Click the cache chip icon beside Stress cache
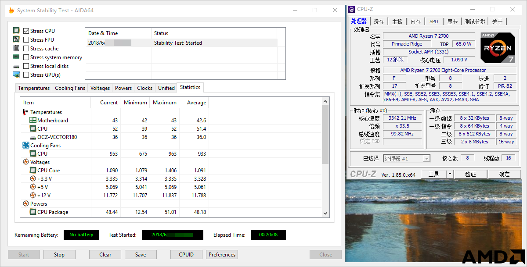 (16, 48)
